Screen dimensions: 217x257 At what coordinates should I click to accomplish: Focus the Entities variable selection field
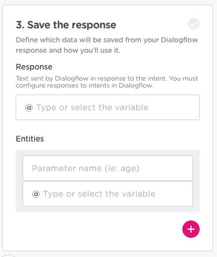click(x=108, y=194)
